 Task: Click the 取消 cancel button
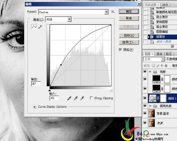[x=129, y=18]
